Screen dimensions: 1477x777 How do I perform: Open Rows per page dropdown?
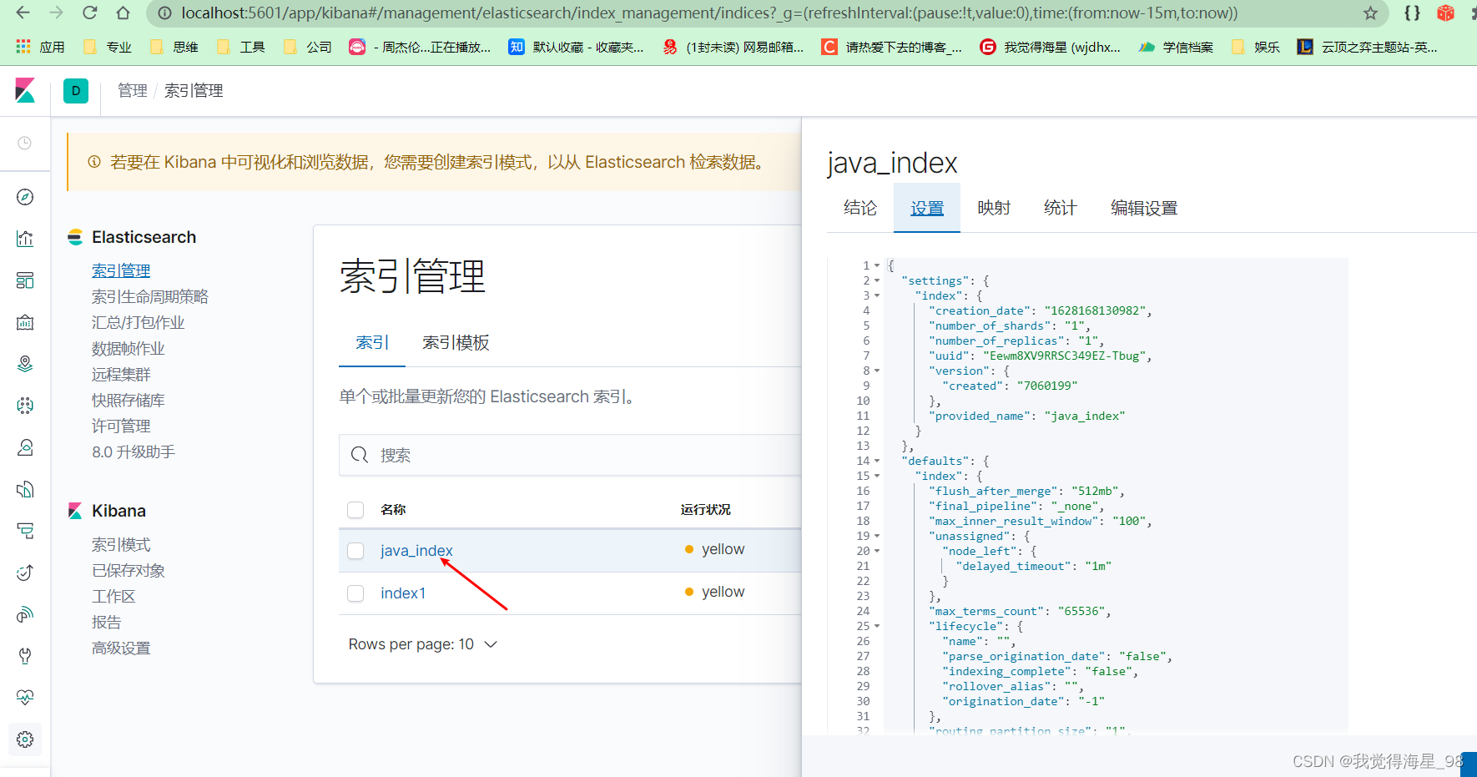tap(423, 644)
